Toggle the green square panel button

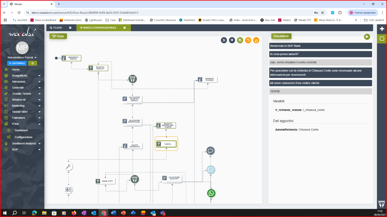[382, 39]
